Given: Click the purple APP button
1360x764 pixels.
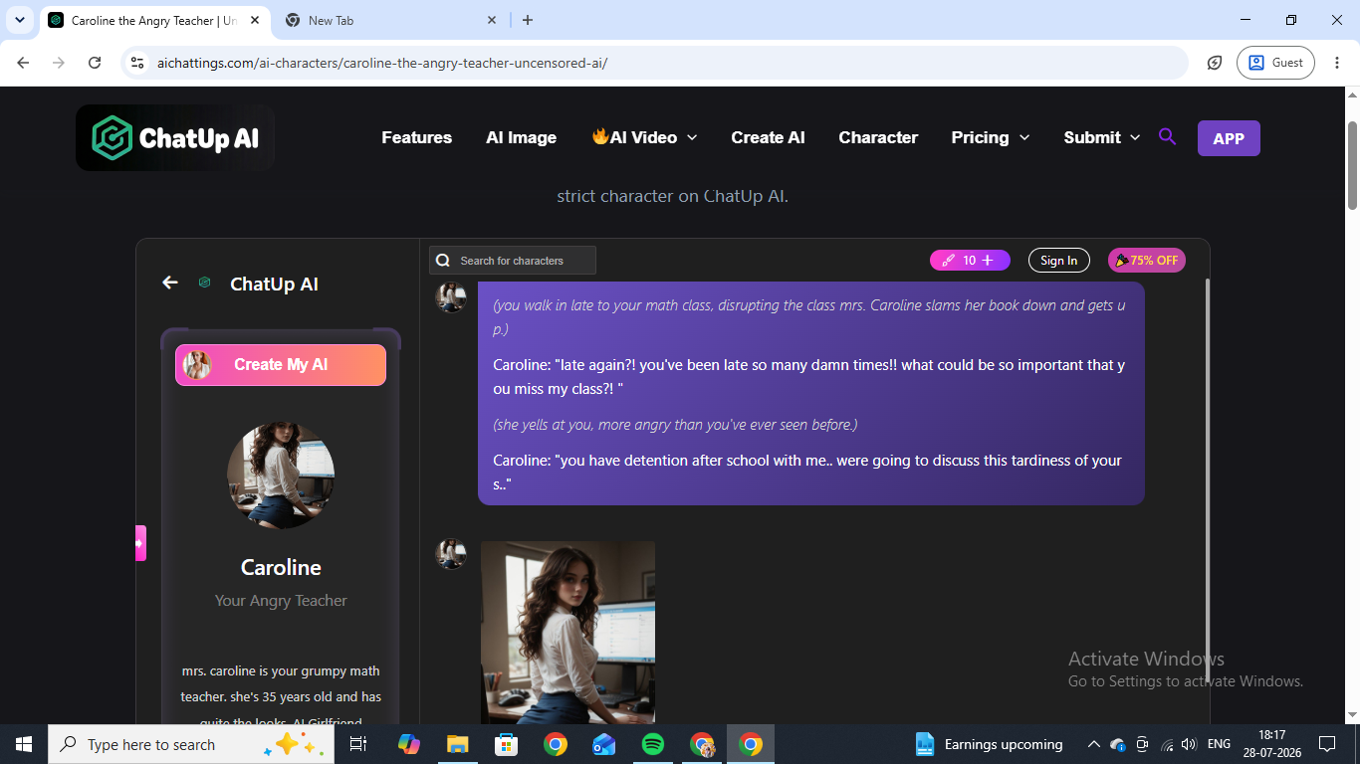Looking at the screenshot, I should coord(1229,138).
